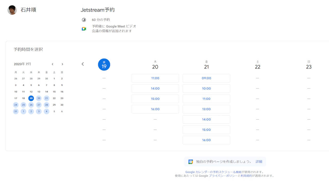Expand the previous week with the left chevron
This screenshot has height=185, width=329.
(x=83, y=64)
